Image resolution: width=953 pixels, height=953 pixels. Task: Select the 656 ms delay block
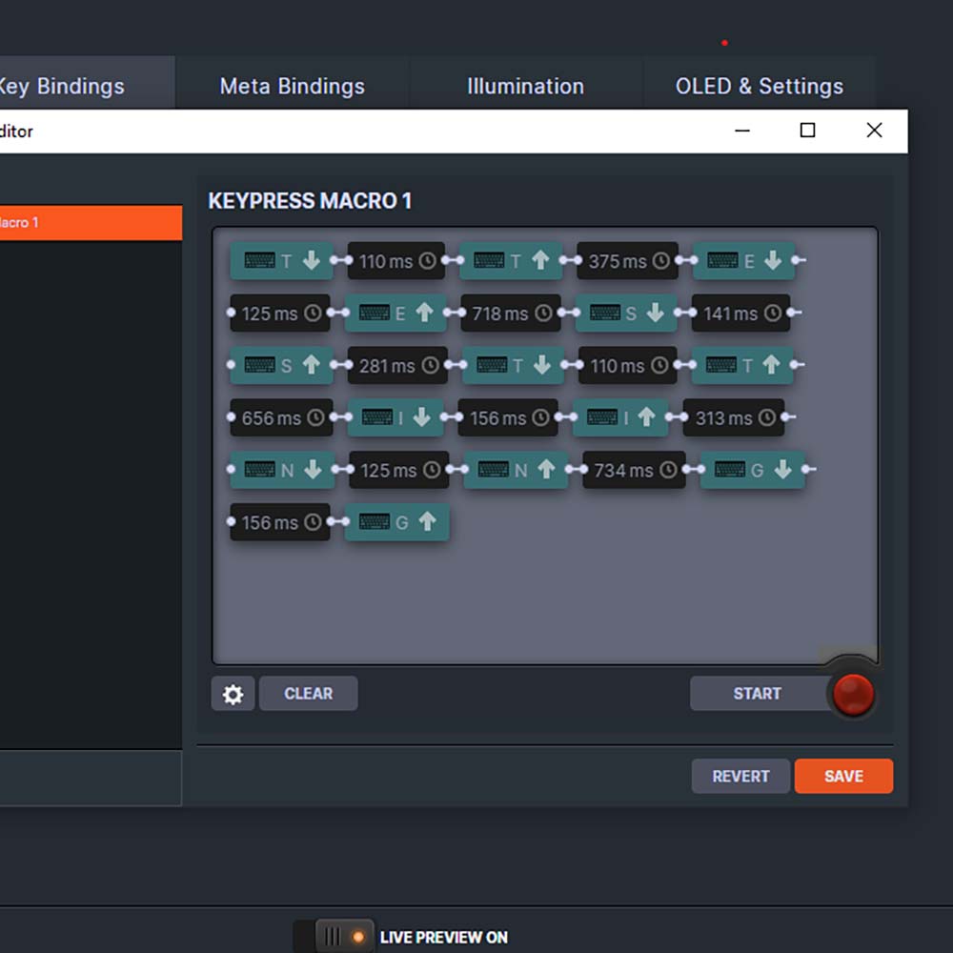(x=280, y=418)
